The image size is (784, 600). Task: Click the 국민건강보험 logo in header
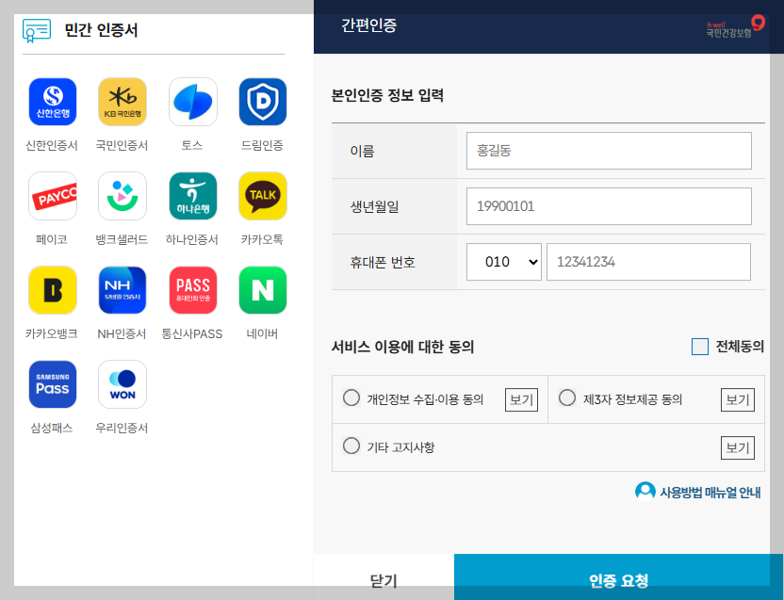735,26
